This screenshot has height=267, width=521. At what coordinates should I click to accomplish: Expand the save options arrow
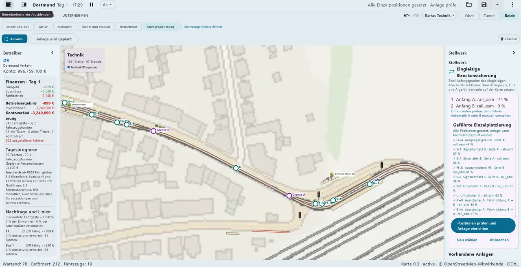click(497, 5)
